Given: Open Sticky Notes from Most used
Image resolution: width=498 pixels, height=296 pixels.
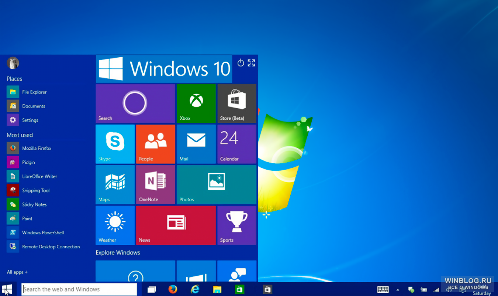Looking at the screenshot, I should tap(27, 204).
